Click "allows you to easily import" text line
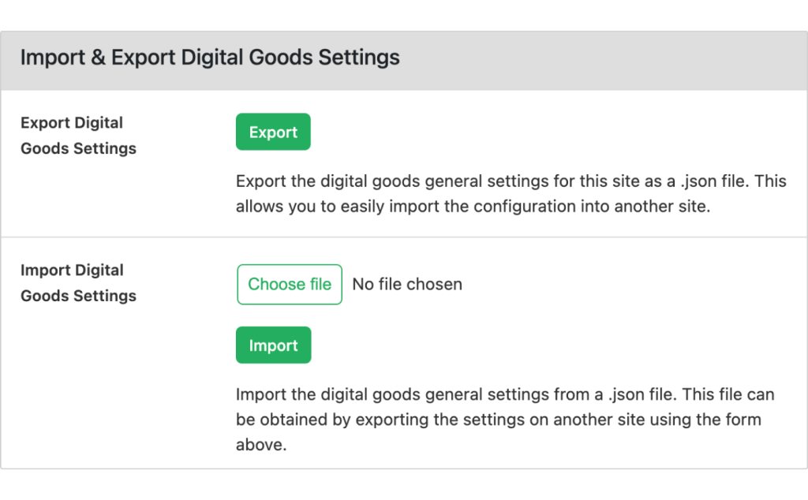The image size is (808, 500). pyautogui.click(x=338, y=207)
